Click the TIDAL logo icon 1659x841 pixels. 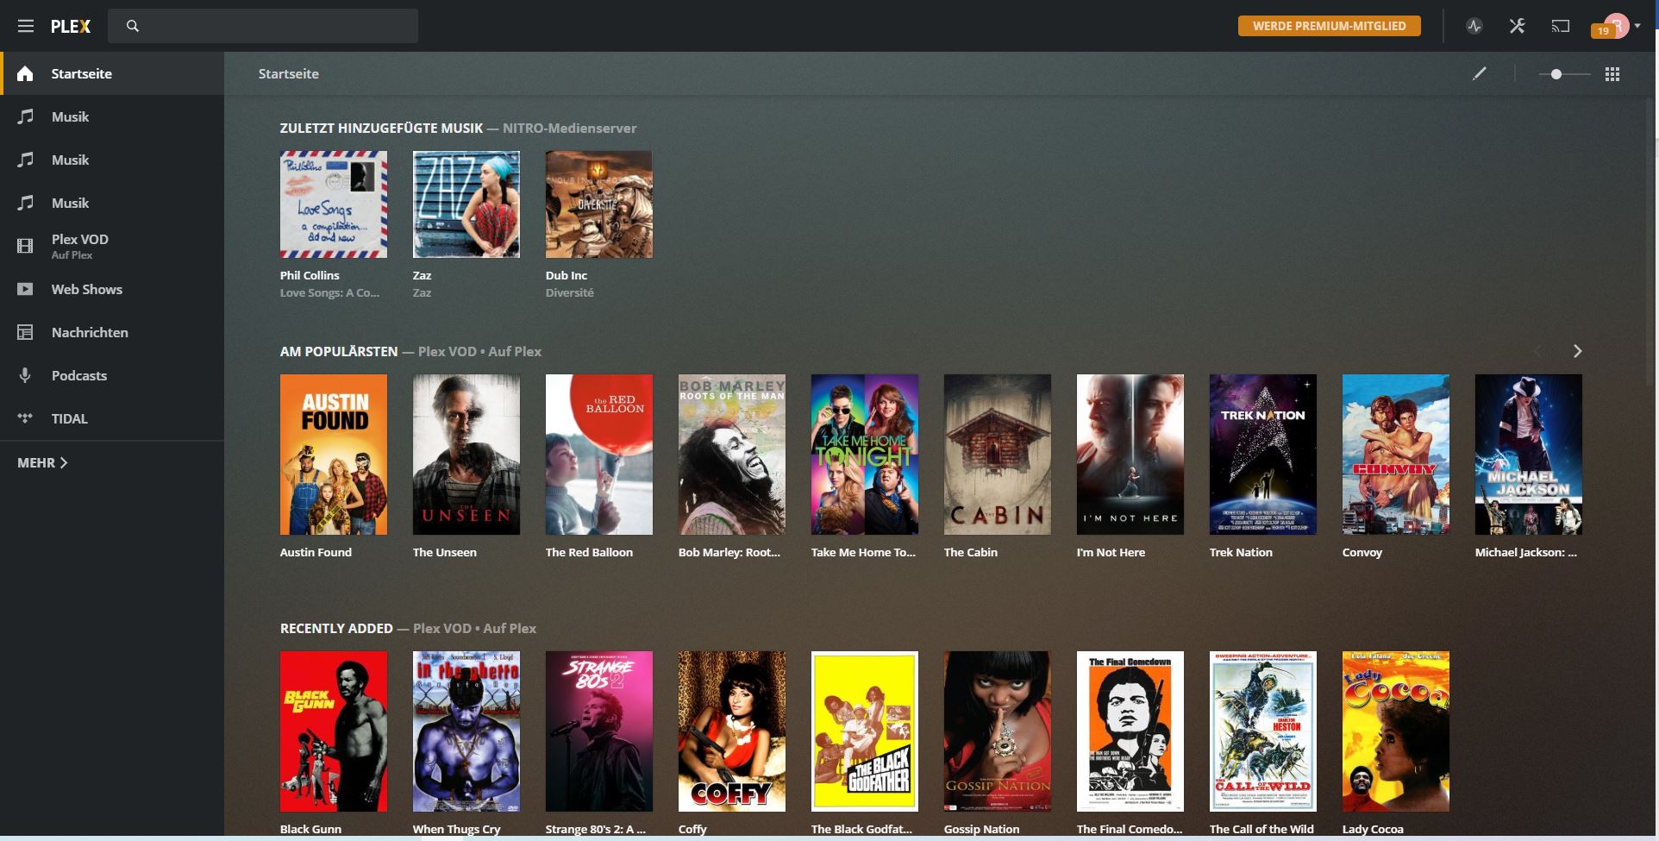tap(25, 418)
